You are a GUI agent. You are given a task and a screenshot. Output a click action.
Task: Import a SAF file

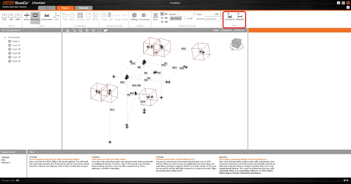[11, 16]
